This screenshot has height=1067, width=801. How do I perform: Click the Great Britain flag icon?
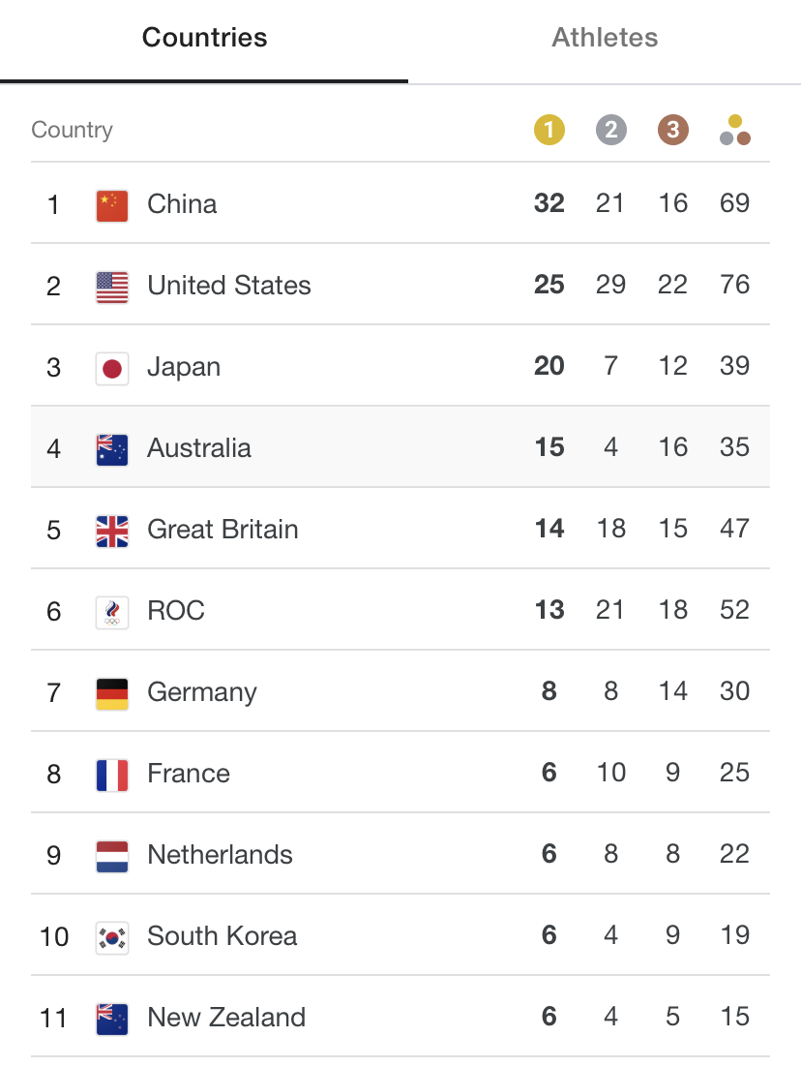[112, 532]
